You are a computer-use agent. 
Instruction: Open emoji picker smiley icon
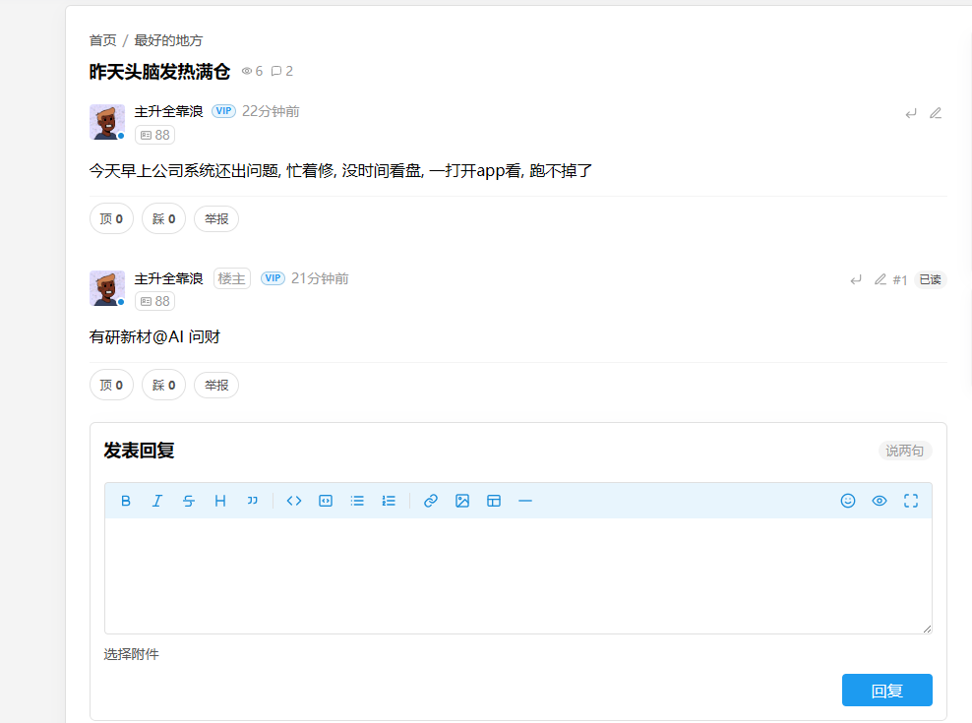(x=848, y=501)
